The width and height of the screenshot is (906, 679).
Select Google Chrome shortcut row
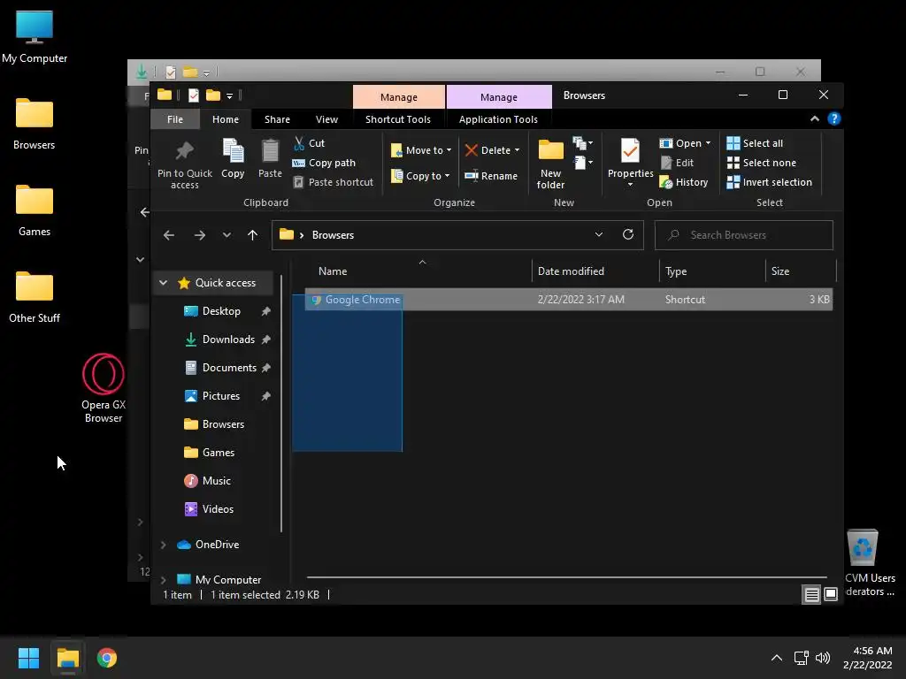569,299
